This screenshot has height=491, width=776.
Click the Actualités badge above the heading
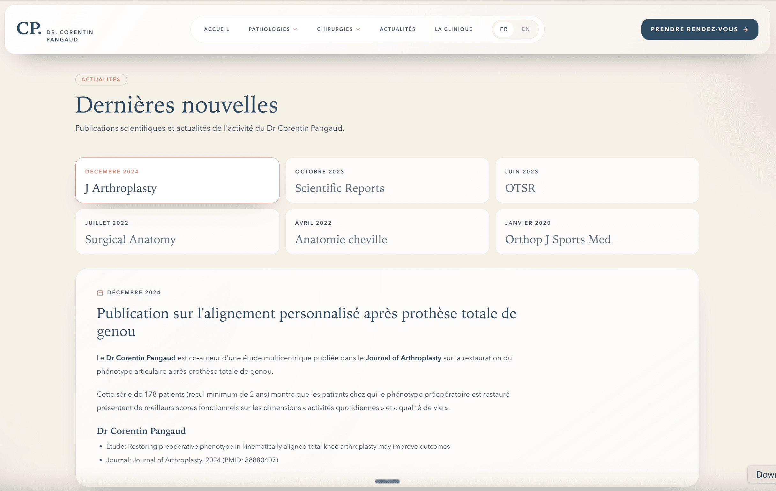click(x=101, y=79)
